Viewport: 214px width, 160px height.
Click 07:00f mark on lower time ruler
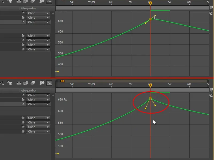pos(91,85)
